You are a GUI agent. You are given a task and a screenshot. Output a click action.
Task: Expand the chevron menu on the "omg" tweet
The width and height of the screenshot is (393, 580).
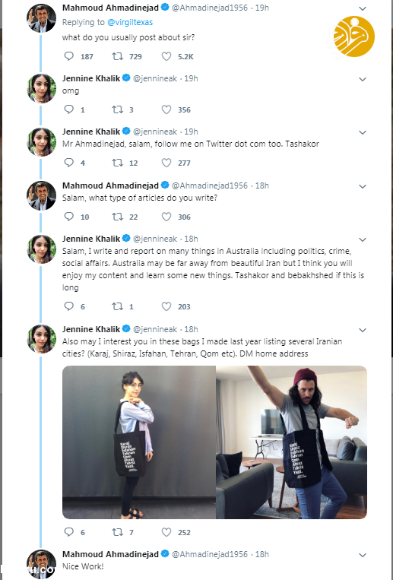point(363,79)
